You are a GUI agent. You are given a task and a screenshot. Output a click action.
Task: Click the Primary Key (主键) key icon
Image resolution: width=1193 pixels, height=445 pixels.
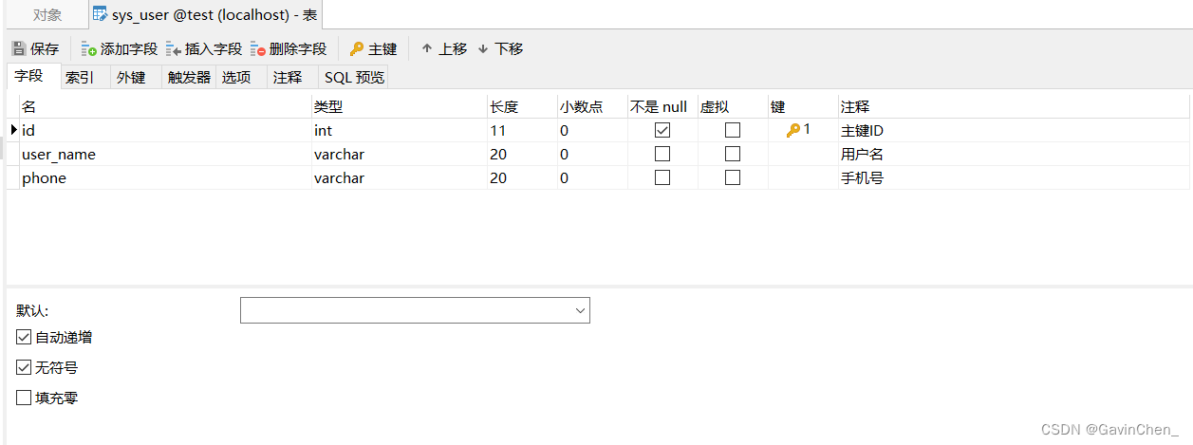[x=357, y=48]
